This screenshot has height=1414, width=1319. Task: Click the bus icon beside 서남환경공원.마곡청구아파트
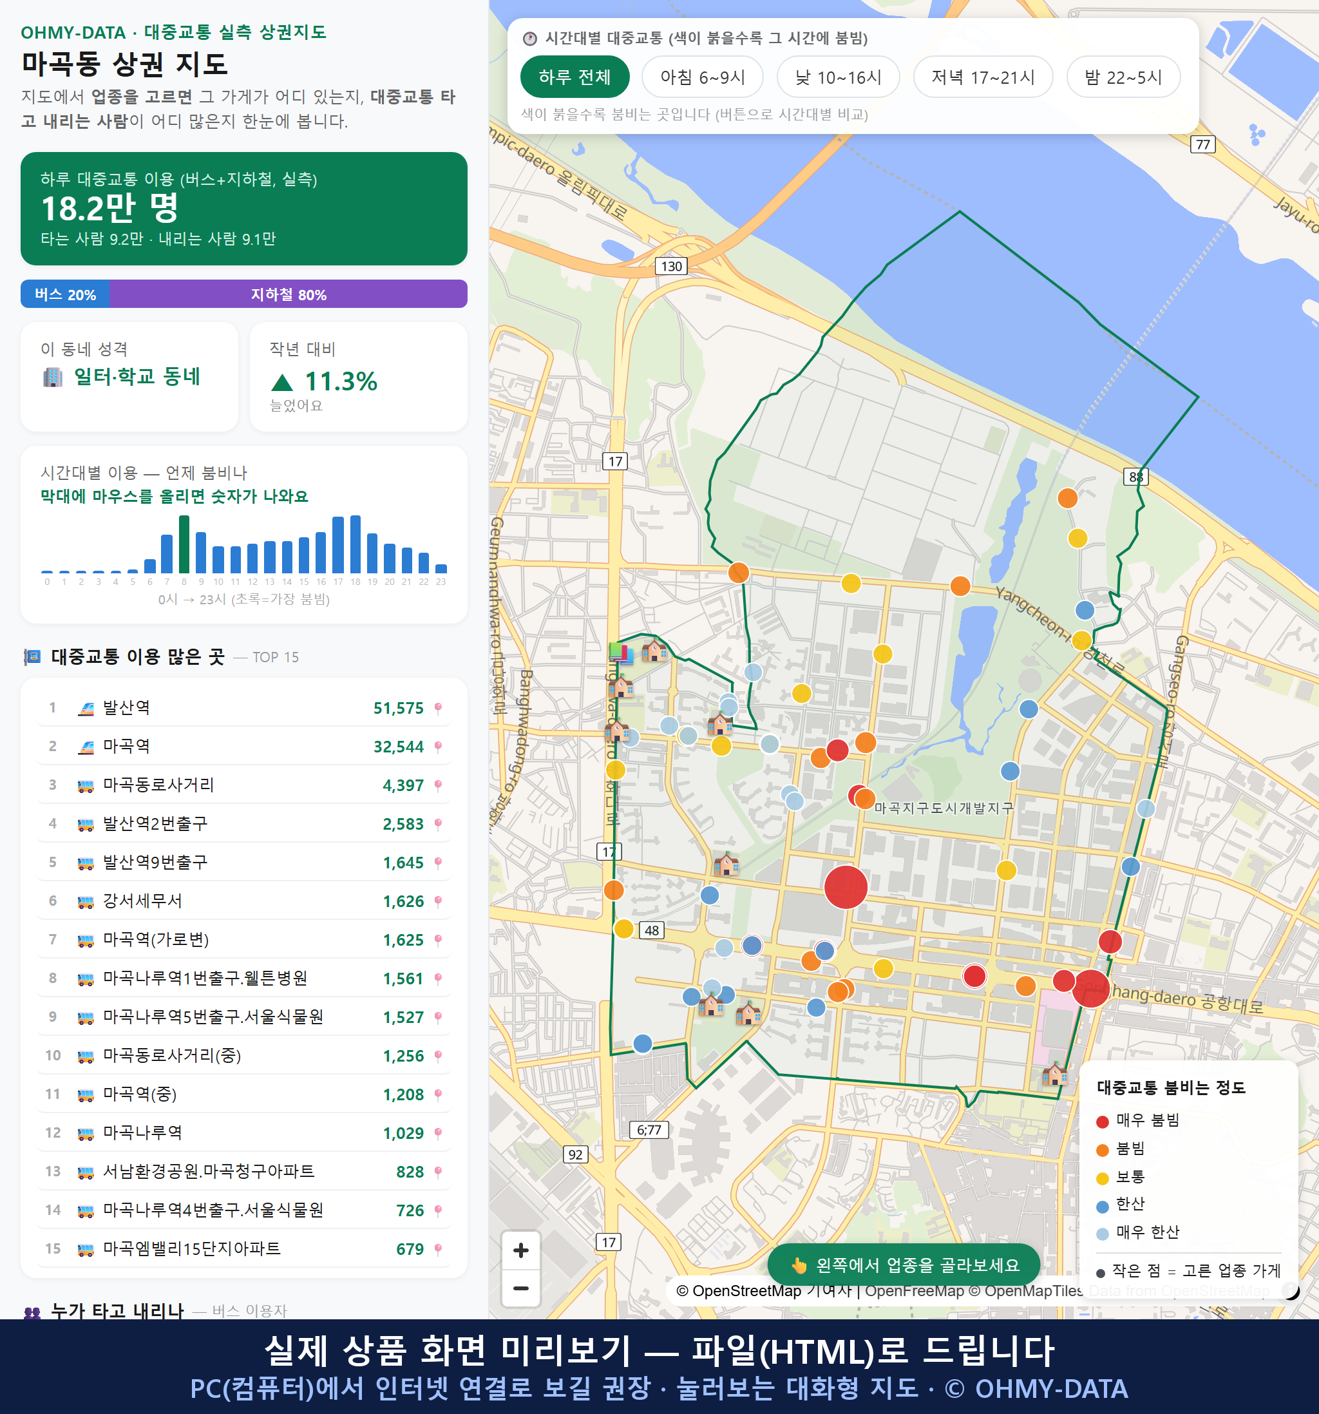tap(85, 1172)
